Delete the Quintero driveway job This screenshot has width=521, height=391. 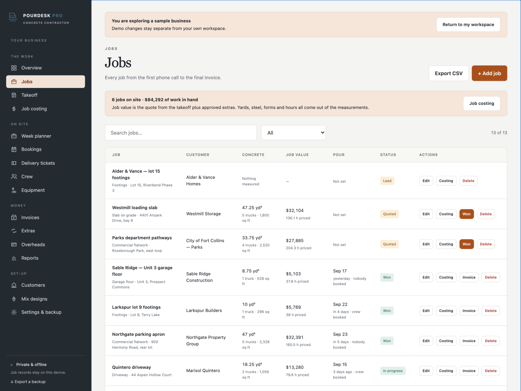point(491,371)
